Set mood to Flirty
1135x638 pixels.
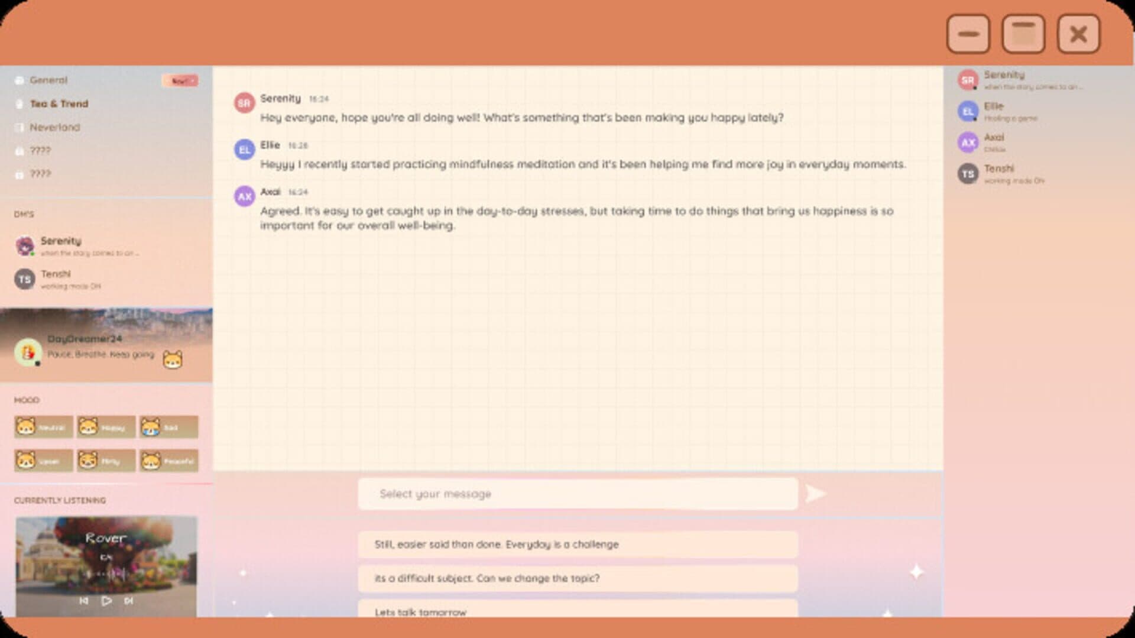click(106, 461)
